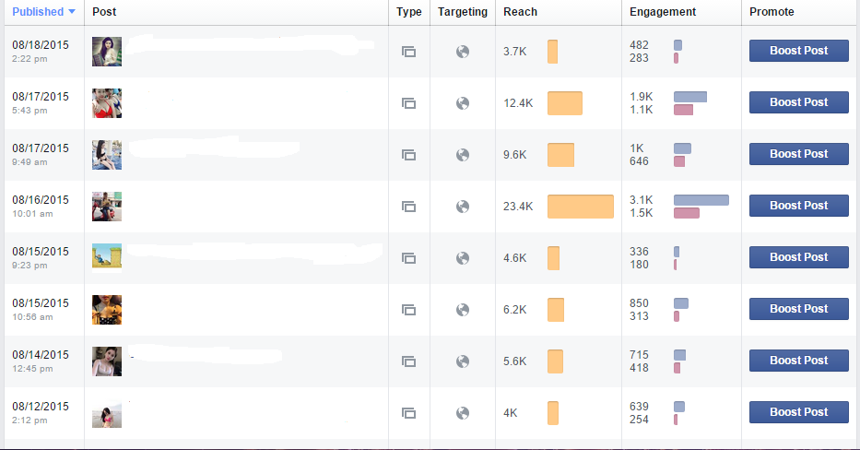
Task: Boost the 08/12/2015 post
Action: tap(798, 412)
